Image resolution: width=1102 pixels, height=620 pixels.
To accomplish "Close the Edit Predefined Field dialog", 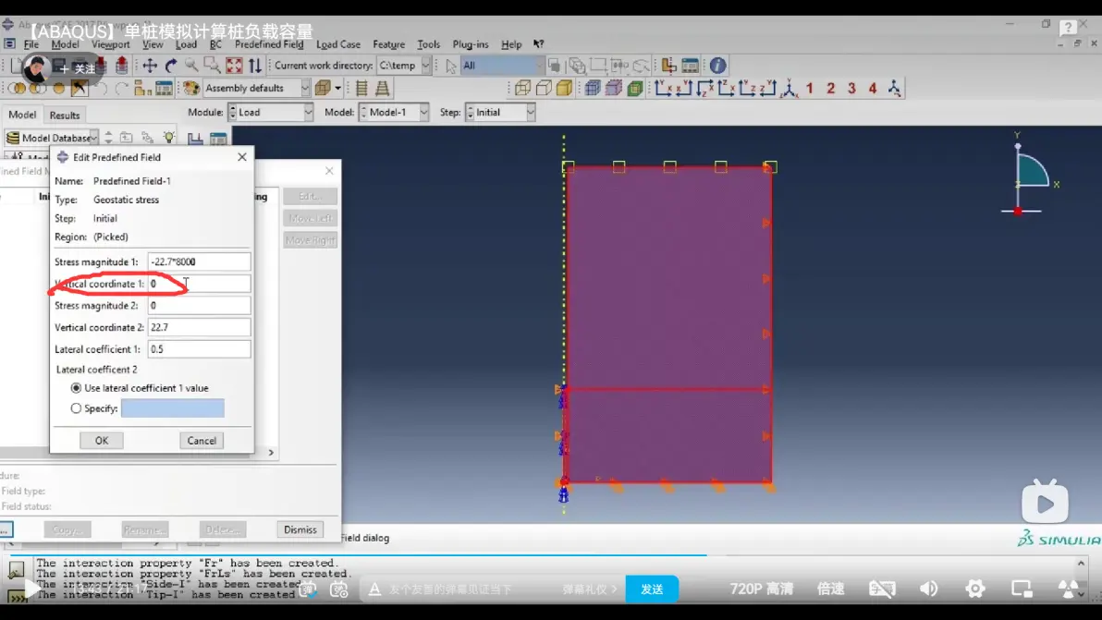I will click(242, 156).
